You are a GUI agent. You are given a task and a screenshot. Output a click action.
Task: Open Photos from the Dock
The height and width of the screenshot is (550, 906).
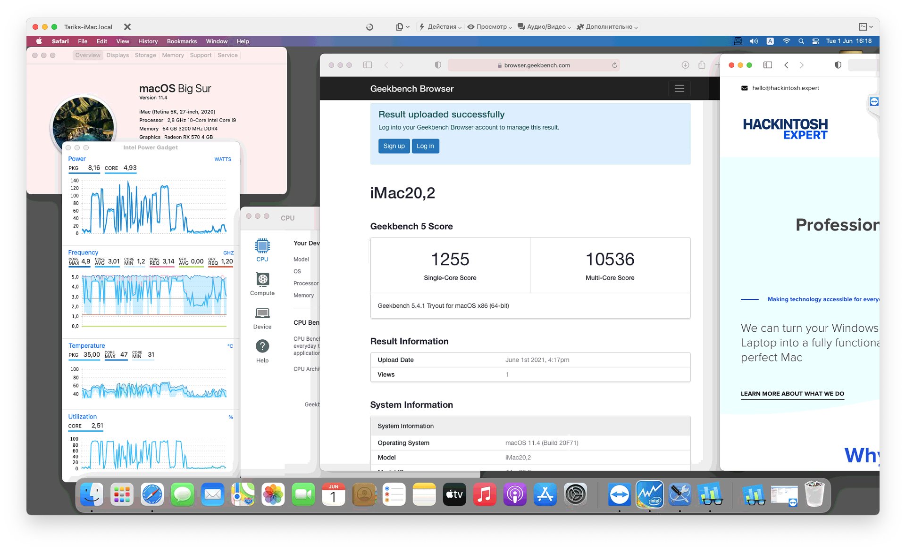[273, 495]
